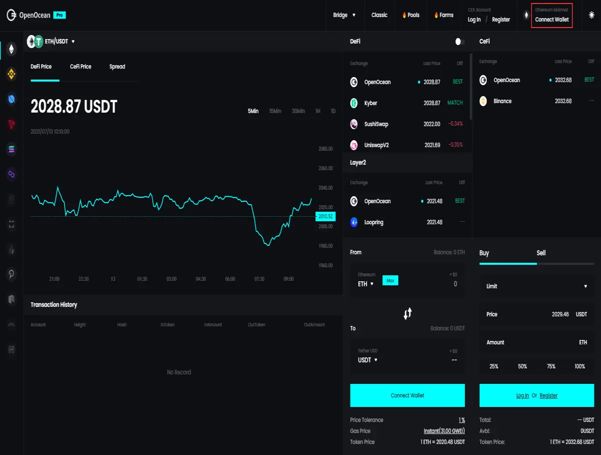The width and height of the screenshot is (601, 455).
Task: Open the Limit order type dropdown
Action: pos(537,286)
